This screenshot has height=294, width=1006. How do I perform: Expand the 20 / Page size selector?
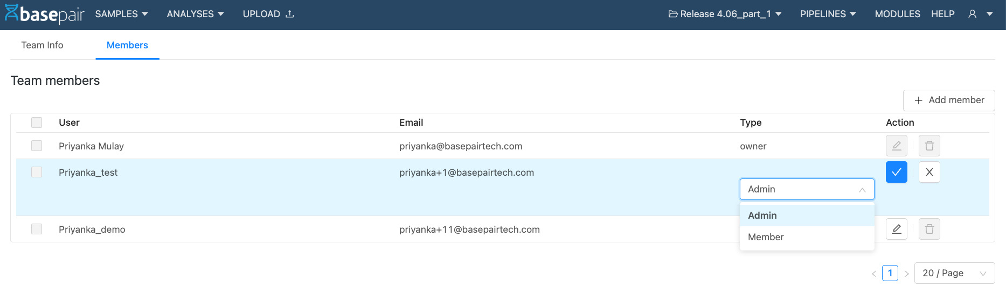(954, 273)
